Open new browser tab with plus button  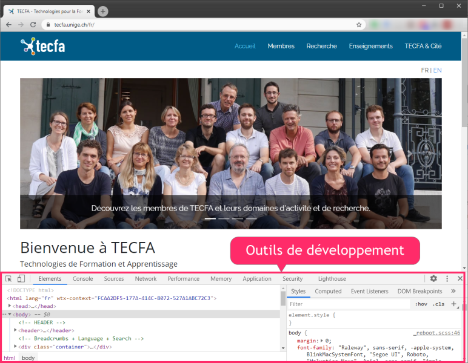(102, 11)
